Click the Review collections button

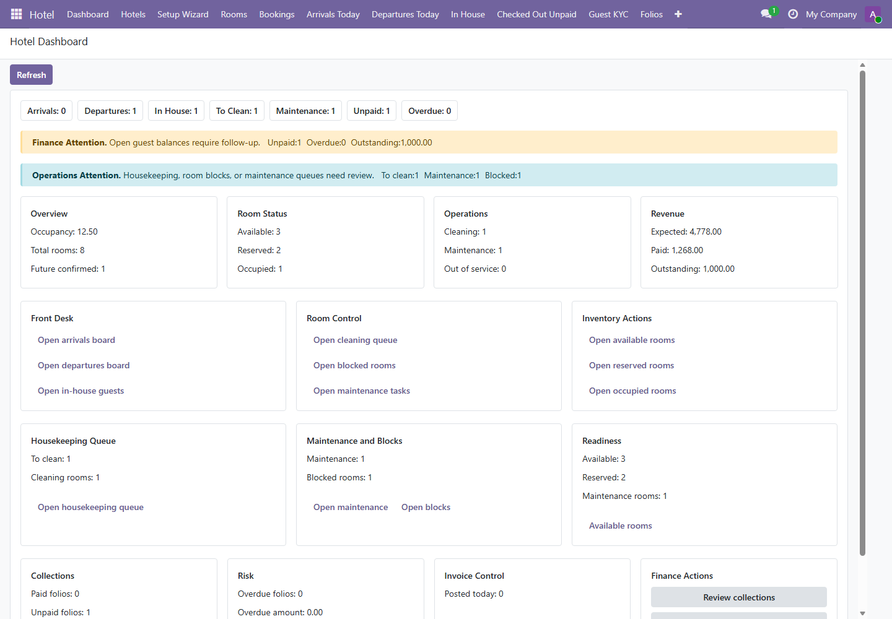coord(739,597)
